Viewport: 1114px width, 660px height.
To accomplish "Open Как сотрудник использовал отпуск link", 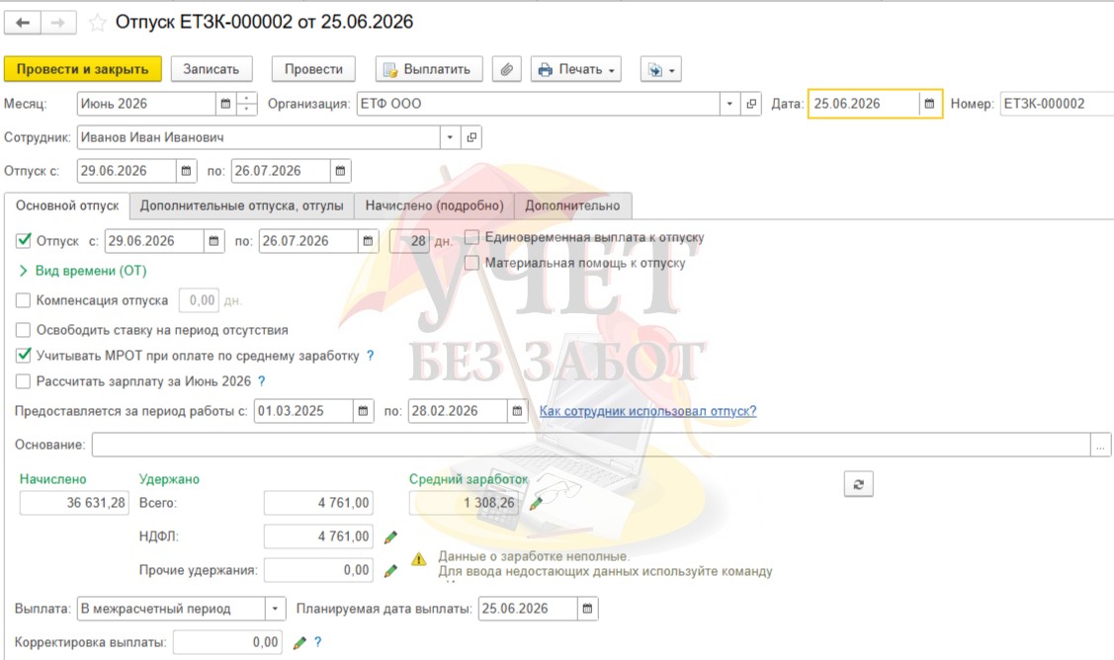I will (648, 411).
